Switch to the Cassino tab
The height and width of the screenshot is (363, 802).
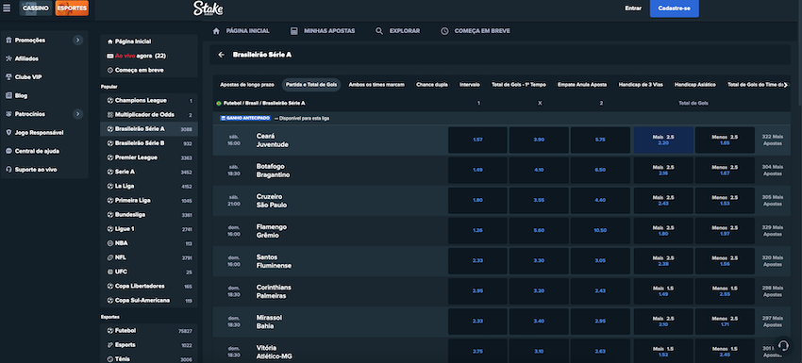click(x=36, y=8)
